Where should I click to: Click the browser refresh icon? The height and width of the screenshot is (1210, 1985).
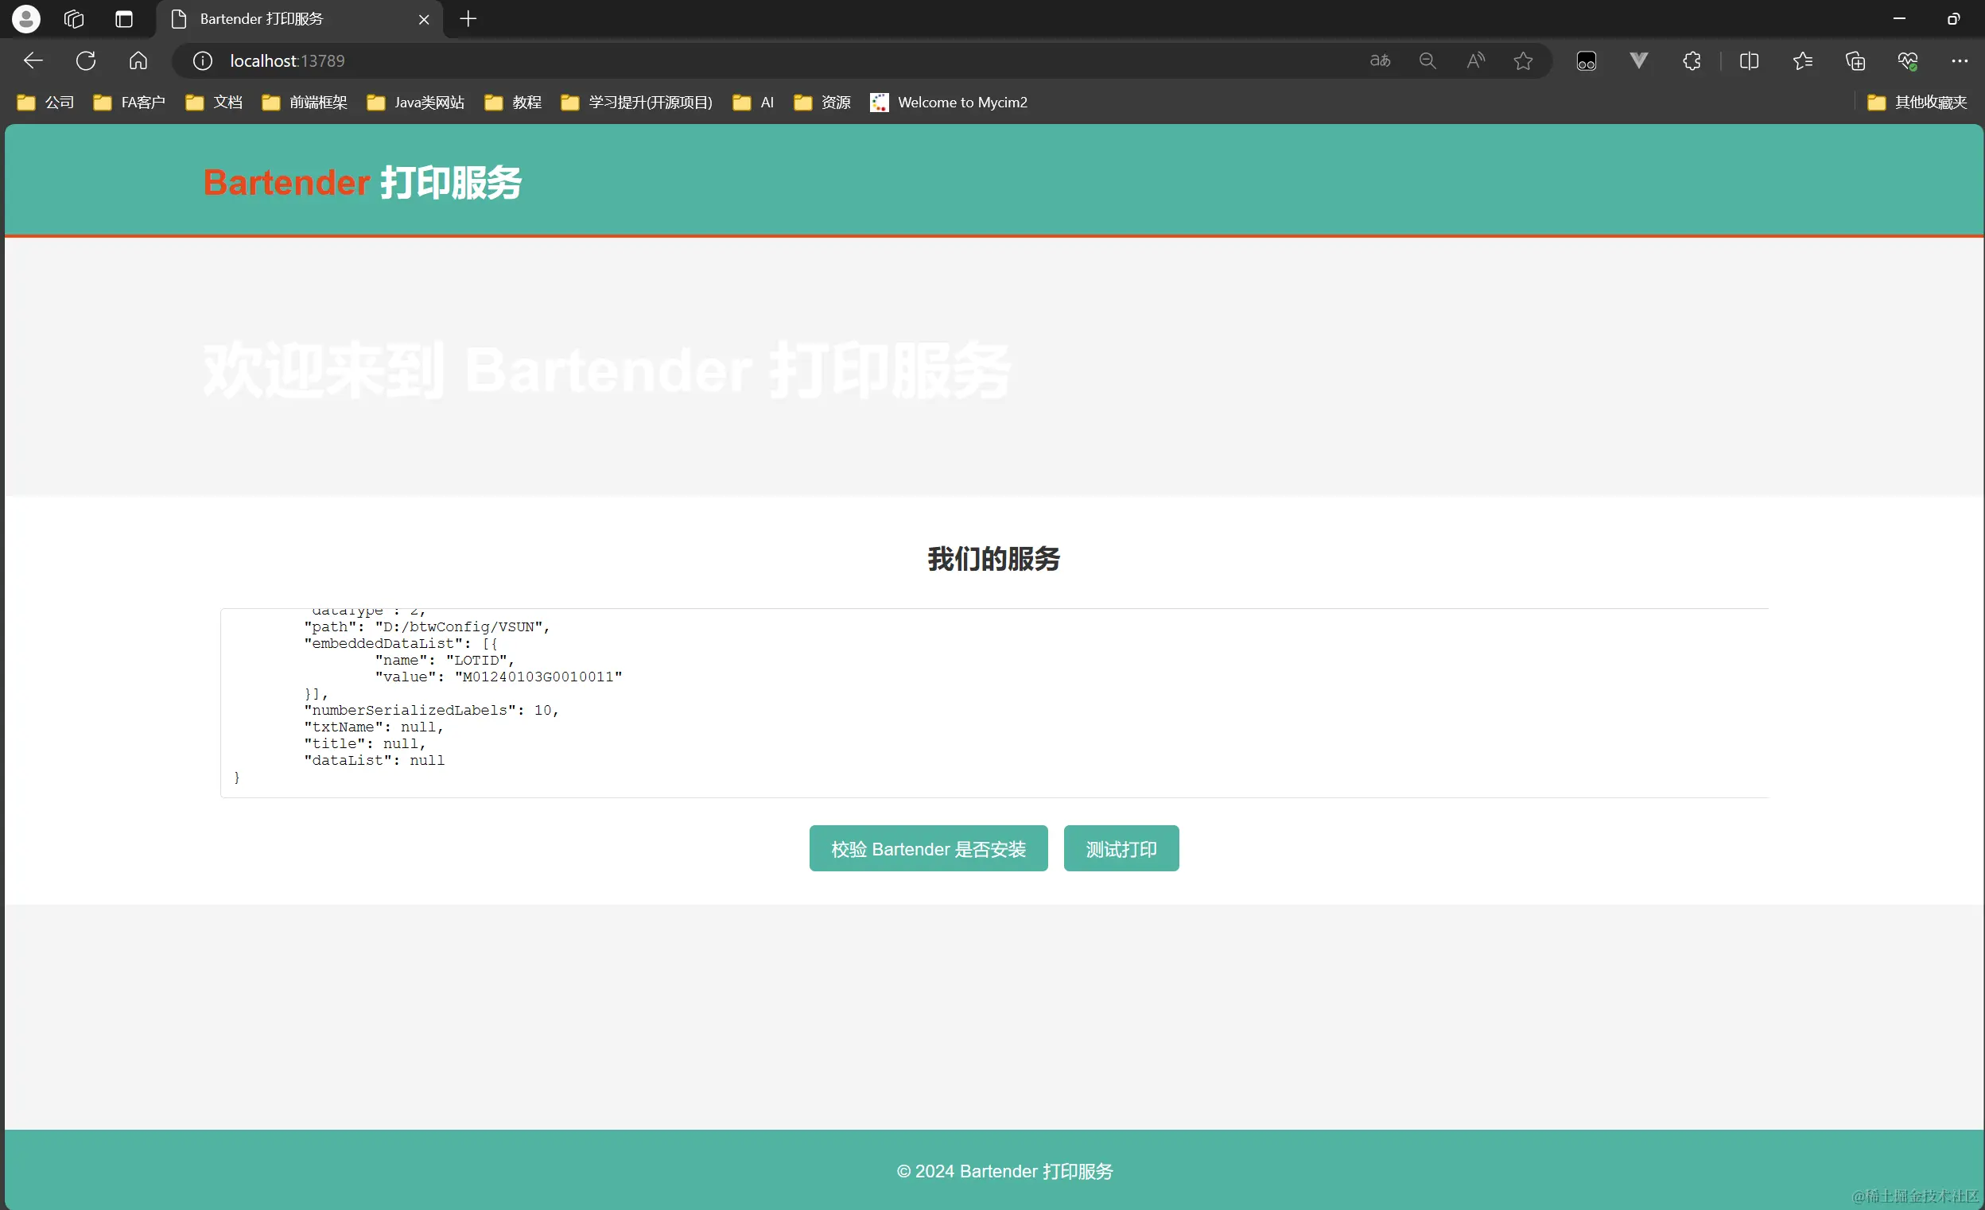(86, 60)
